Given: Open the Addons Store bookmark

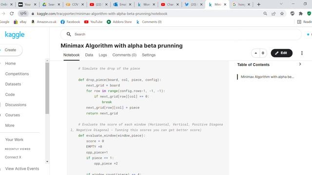Looking at the screenshot, I should 119,22.
